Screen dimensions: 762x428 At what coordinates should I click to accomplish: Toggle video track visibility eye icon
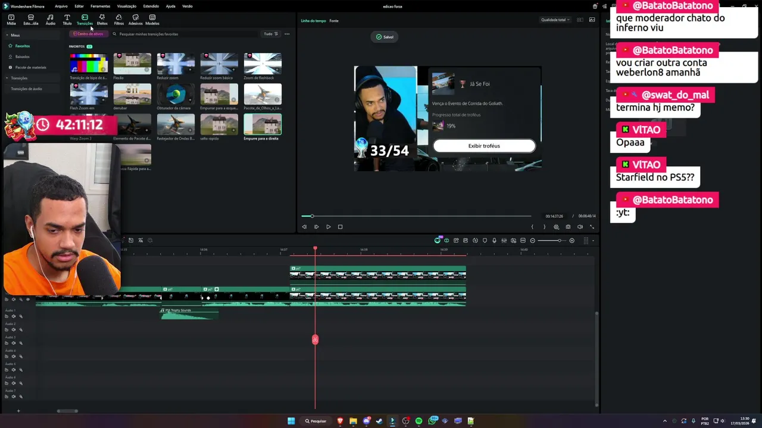[27, 299]
